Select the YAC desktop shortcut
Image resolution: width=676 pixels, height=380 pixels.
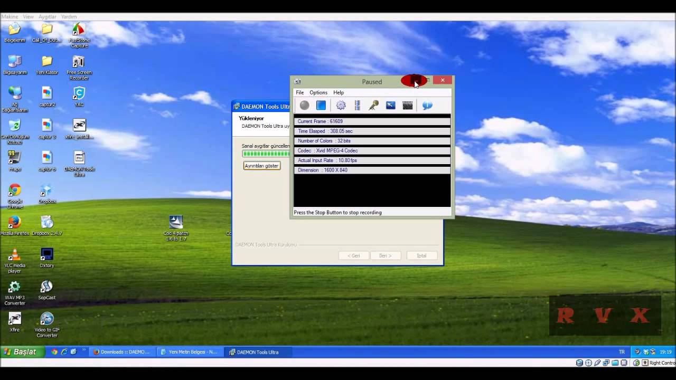[x=79, y=97]
